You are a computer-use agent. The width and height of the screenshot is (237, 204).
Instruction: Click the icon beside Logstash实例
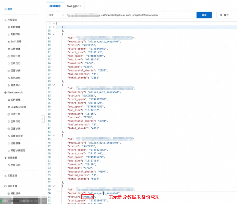[x=9, y=107]
